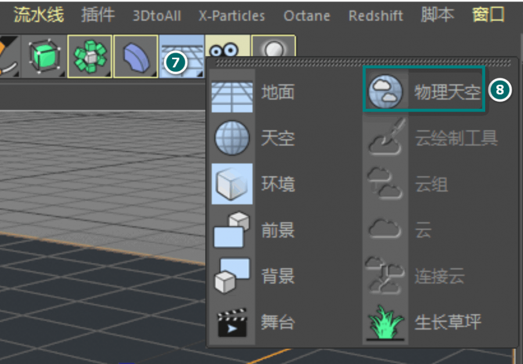This screenshot has width=523, height=364.
Task: Click the light bulb toolbar icon
Action: (274, 47)
